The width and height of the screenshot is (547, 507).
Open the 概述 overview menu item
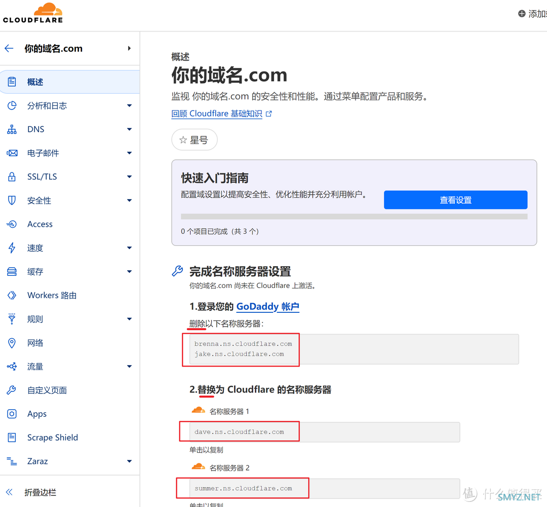click(x=70, y=82)
